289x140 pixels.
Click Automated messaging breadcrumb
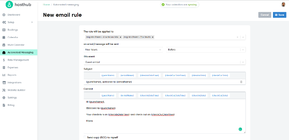point(66,5)
